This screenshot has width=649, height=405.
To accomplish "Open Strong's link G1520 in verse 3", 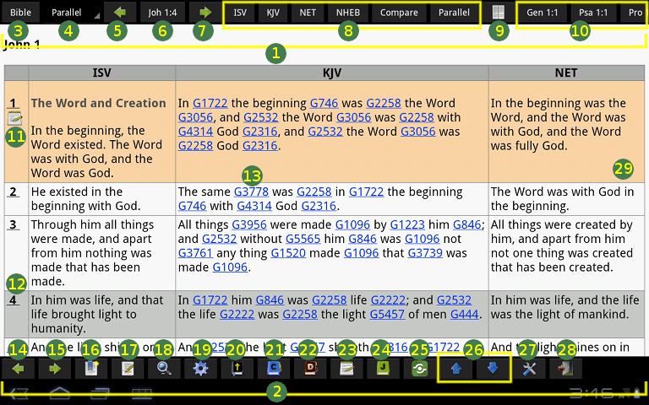I will (288, 253).
